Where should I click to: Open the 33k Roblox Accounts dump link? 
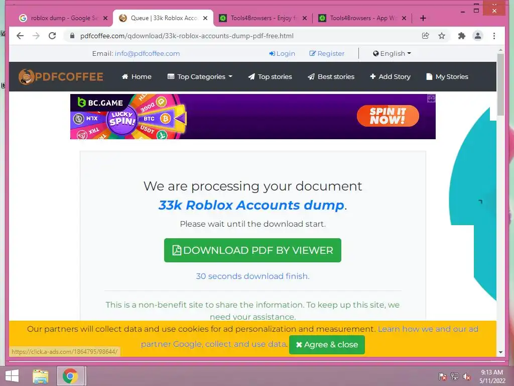point(251,205)
